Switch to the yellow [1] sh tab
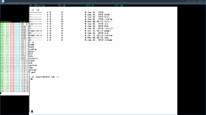 (62, 5)
